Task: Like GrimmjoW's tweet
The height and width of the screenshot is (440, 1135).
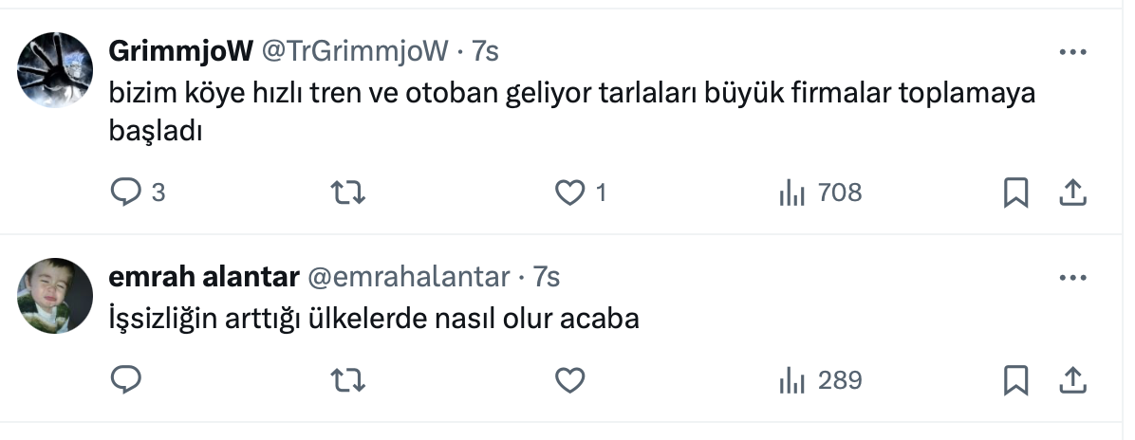Action: 569,193
